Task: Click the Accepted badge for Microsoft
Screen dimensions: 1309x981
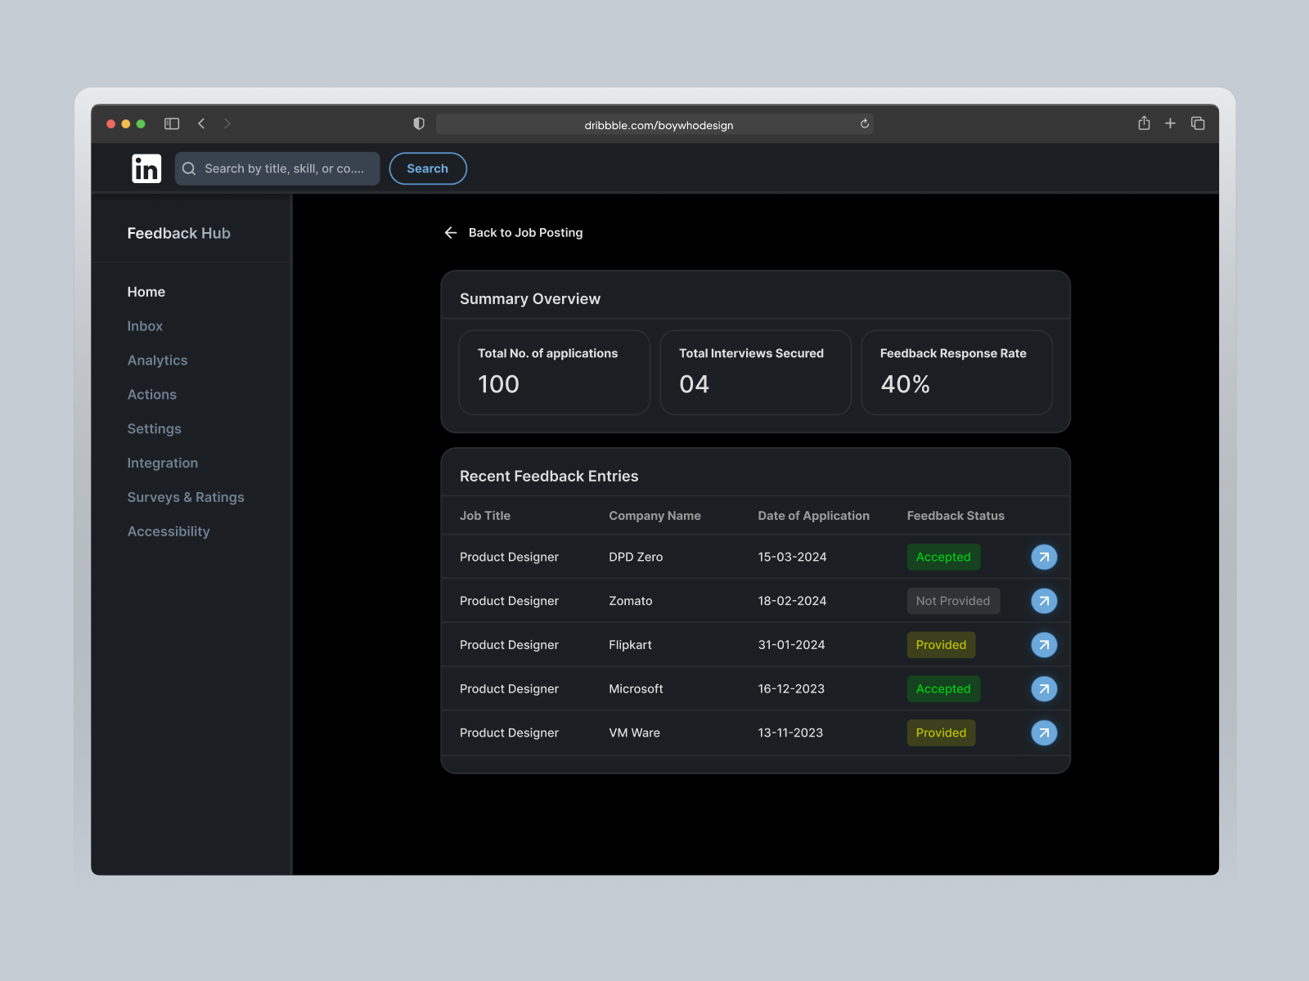Action: click(x=943, y=689)
